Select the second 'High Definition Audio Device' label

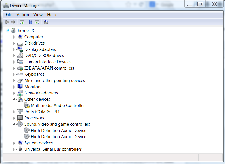point(58,136)
